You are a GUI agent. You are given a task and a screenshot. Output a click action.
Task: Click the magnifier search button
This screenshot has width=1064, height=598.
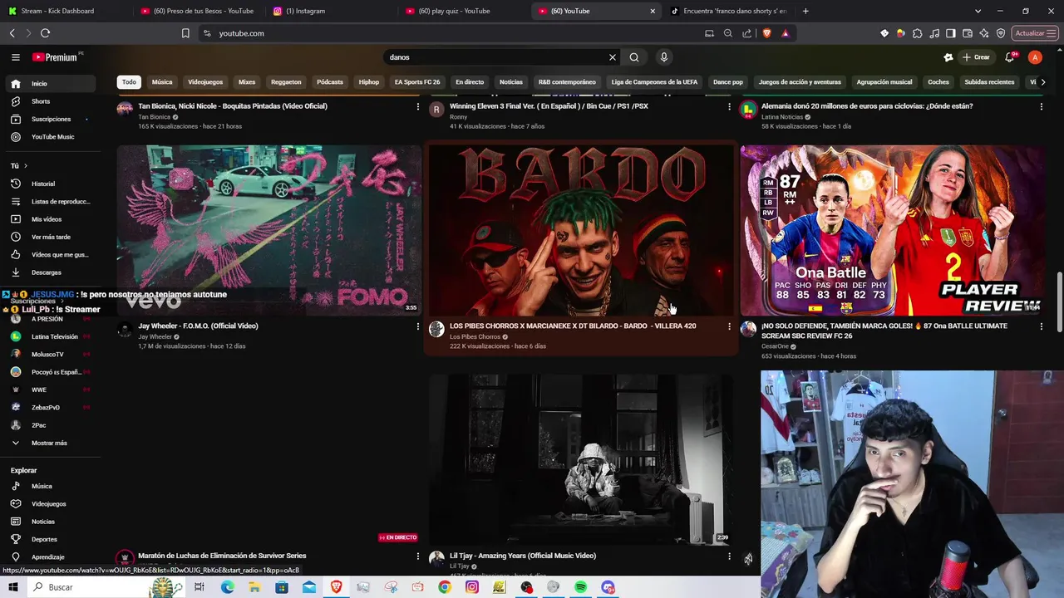coord(634,57)
